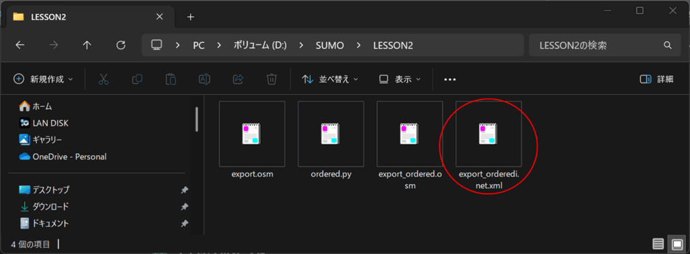This screenshot has width=690, height=254.
Task: Open 表示 view dropdown
Action: point(400,79)
